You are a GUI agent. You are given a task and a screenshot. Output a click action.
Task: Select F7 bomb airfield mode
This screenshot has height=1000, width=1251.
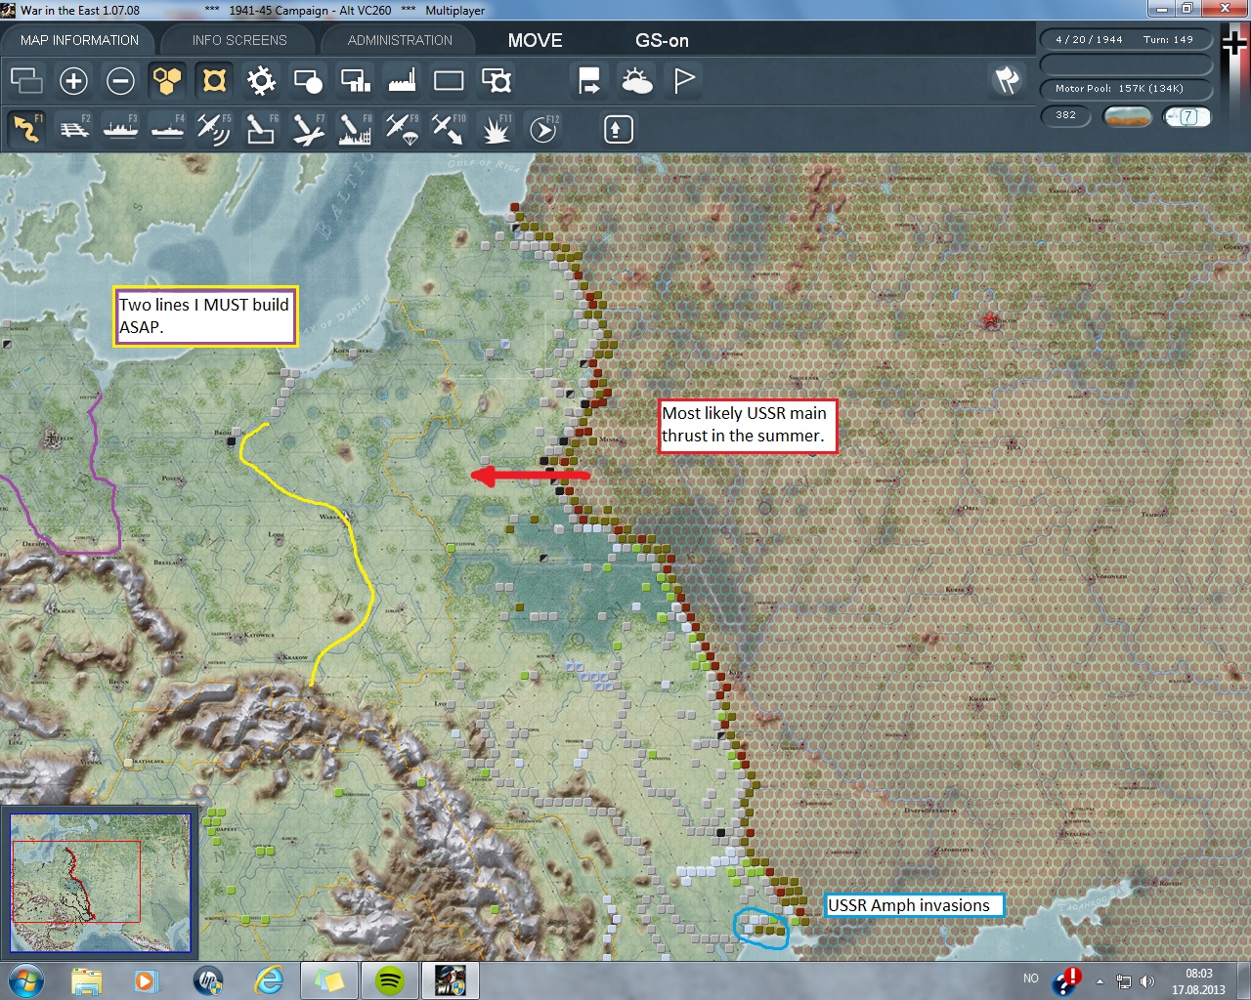pyautogui.click(x=308, y=129)
